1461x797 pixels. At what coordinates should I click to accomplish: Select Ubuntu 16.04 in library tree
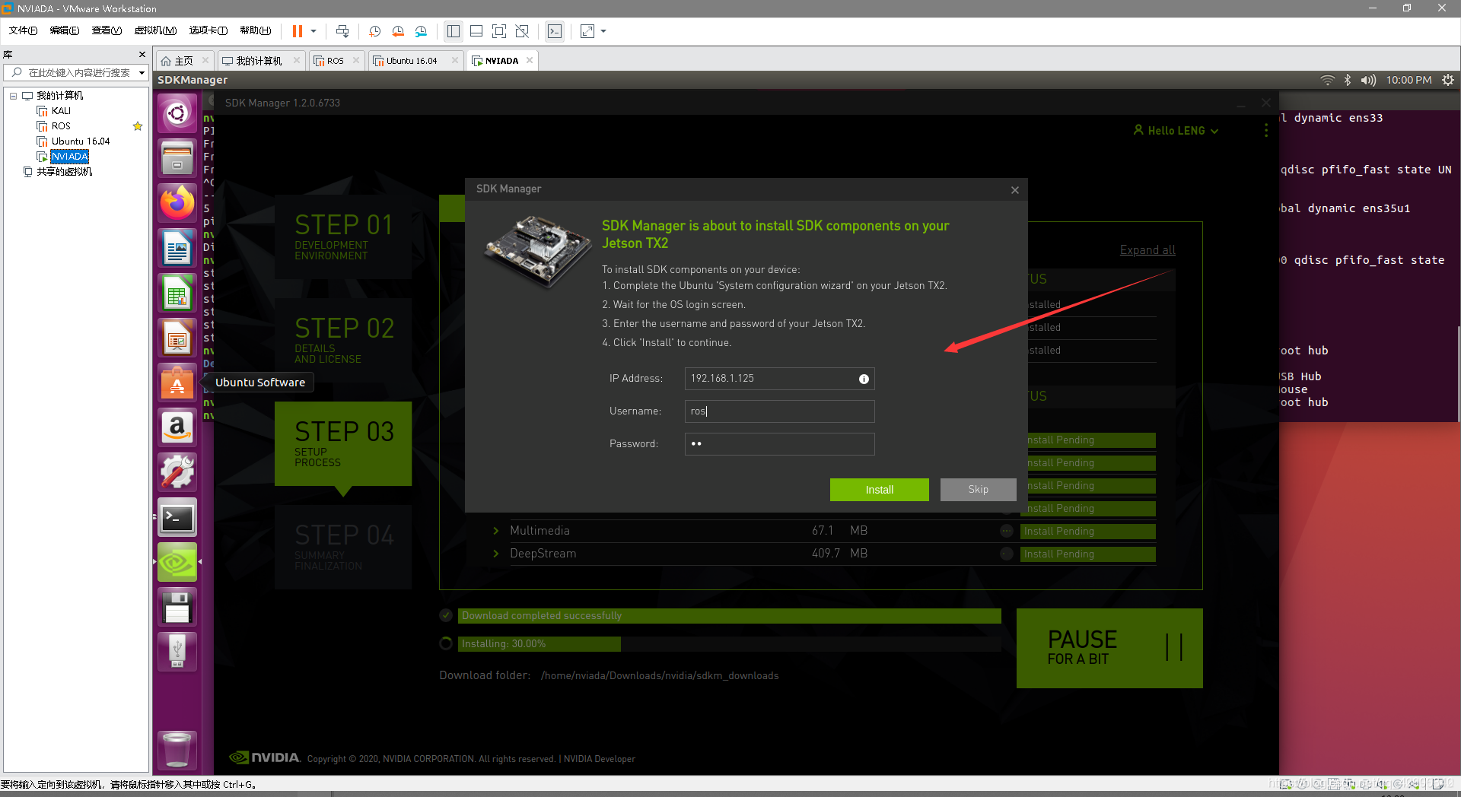coord(81,141)
